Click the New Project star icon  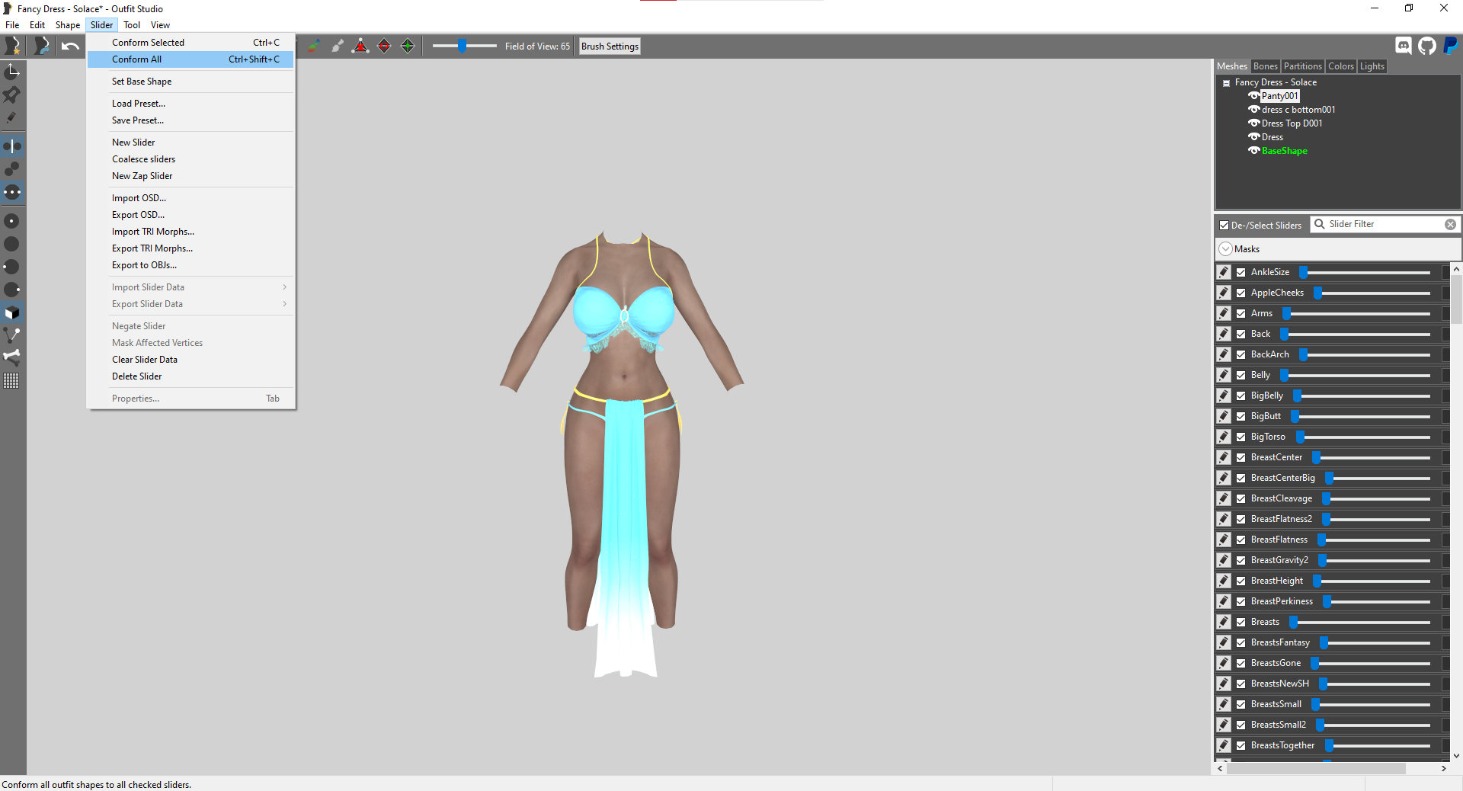pyautogui.click(x=13, y=46)
